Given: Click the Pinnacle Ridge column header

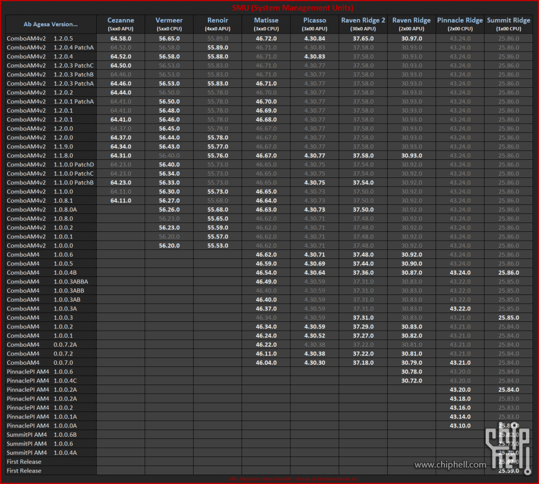Looking at the screenshot, I should (460, 24).
